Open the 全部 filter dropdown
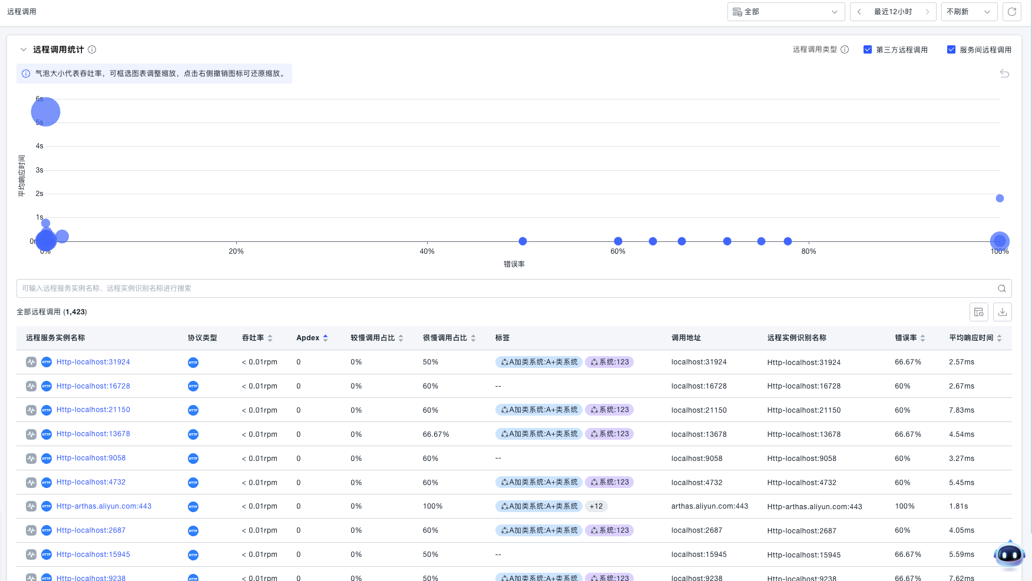 pos(786,12)
